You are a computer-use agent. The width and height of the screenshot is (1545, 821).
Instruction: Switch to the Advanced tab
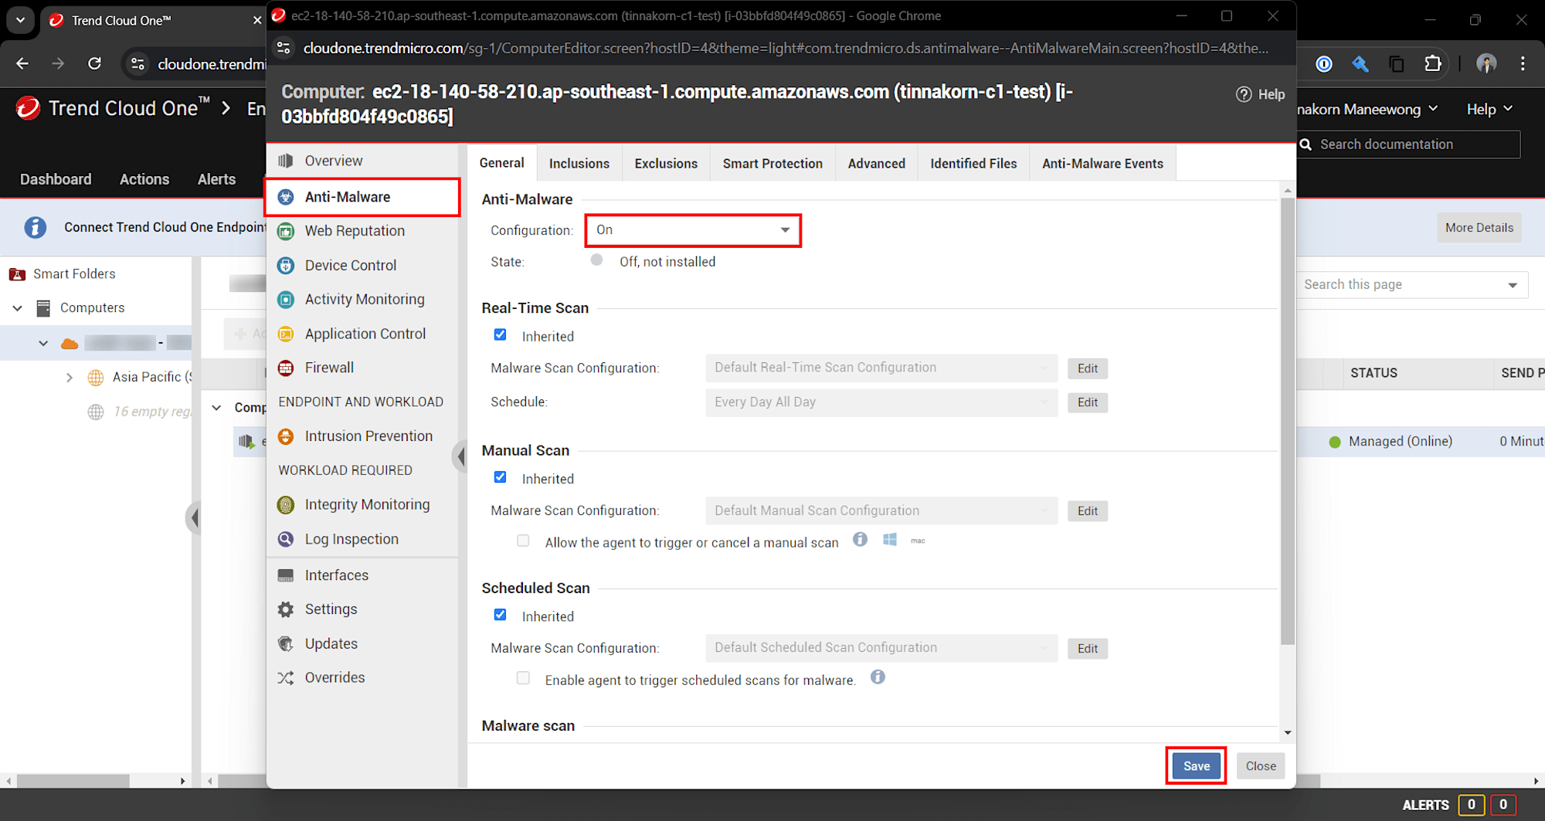(x=877, y=163)
